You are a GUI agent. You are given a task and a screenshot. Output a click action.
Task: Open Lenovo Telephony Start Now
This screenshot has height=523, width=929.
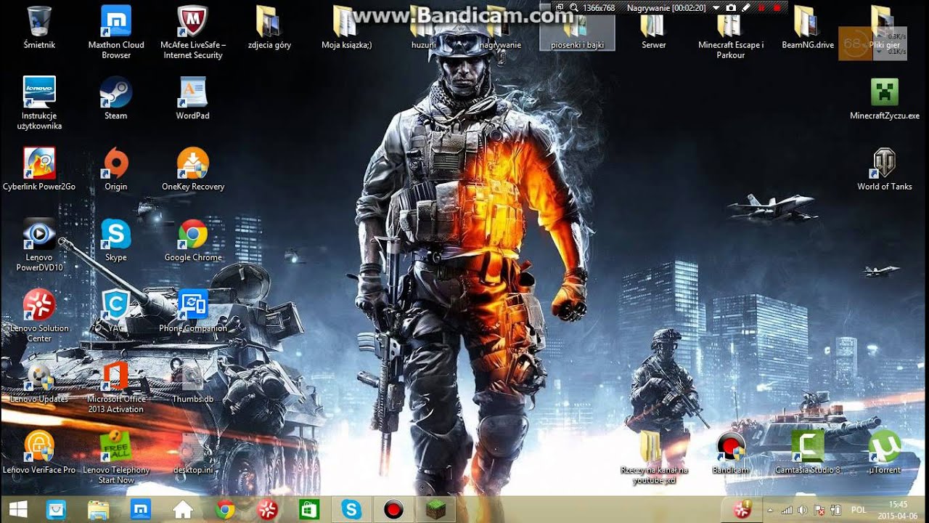tap(116, 457)
